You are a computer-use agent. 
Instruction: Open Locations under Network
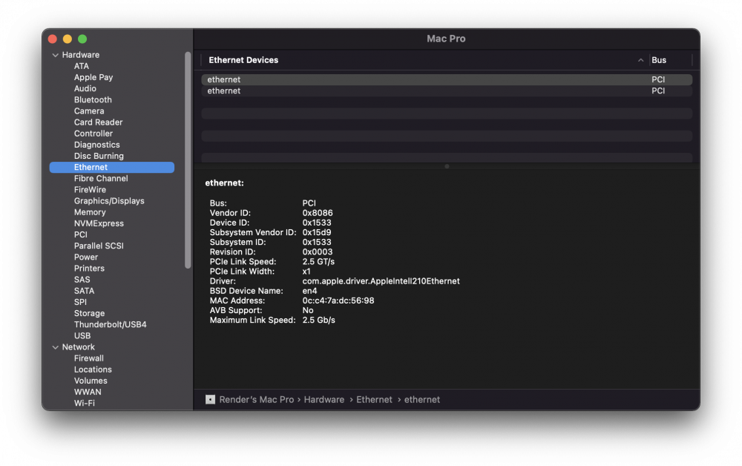point(93,370)
